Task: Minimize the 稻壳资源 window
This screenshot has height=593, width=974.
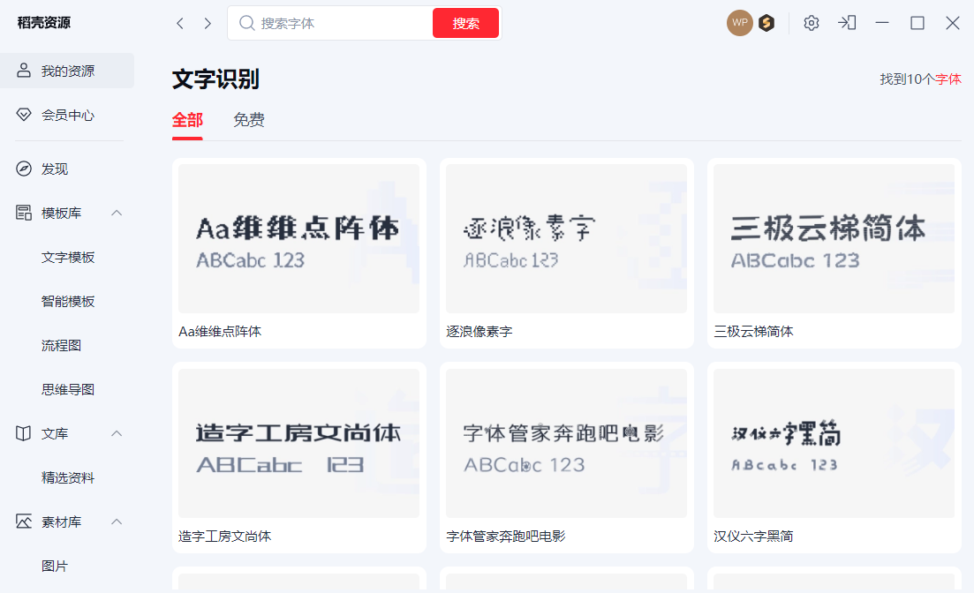Action: 882,23
